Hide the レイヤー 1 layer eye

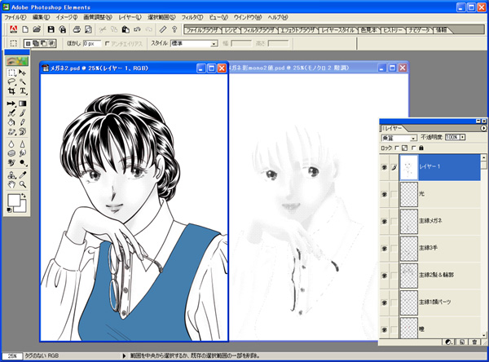pos(385,167)
